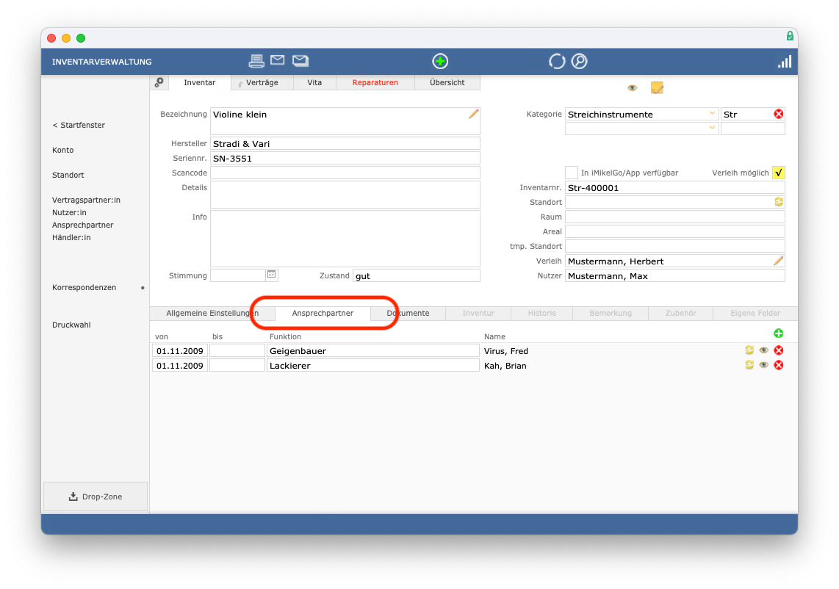Click the circular refresh icon in toolbar
This screenshot has width=839, height=589.
click(556, 61)
